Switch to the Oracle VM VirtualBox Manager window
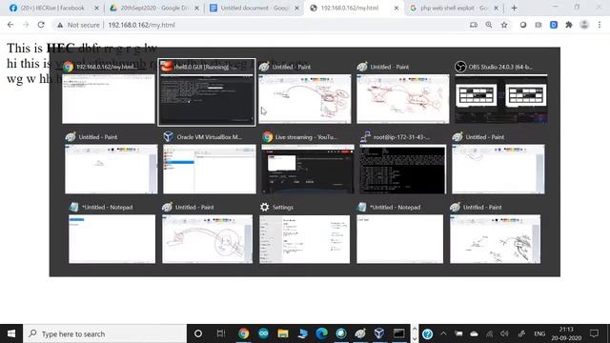This screenshot has width=610, height=343. pyautogui.click(x=210, y=170)
